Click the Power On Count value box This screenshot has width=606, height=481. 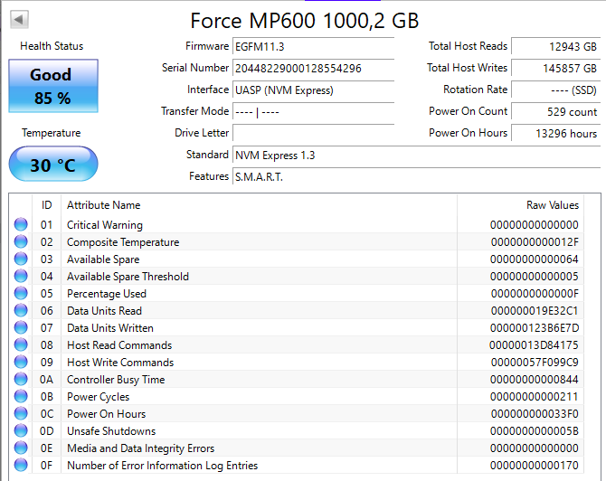tap(555, 111)
